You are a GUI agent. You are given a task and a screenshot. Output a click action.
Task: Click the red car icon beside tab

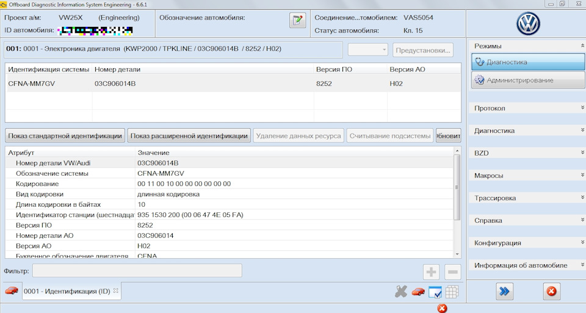12,290
